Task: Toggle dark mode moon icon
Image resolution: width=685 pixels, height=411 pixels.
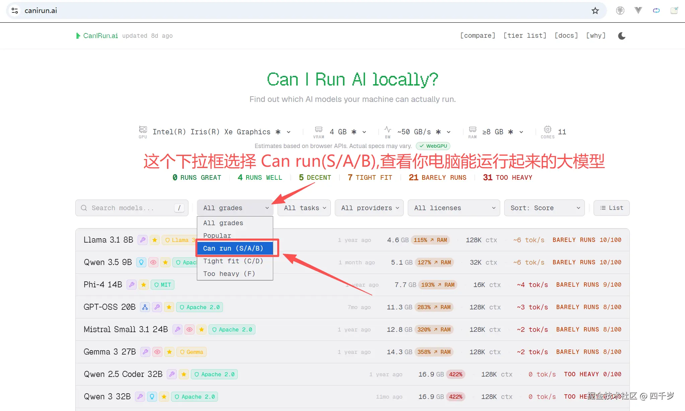Action: coord(622,36)
